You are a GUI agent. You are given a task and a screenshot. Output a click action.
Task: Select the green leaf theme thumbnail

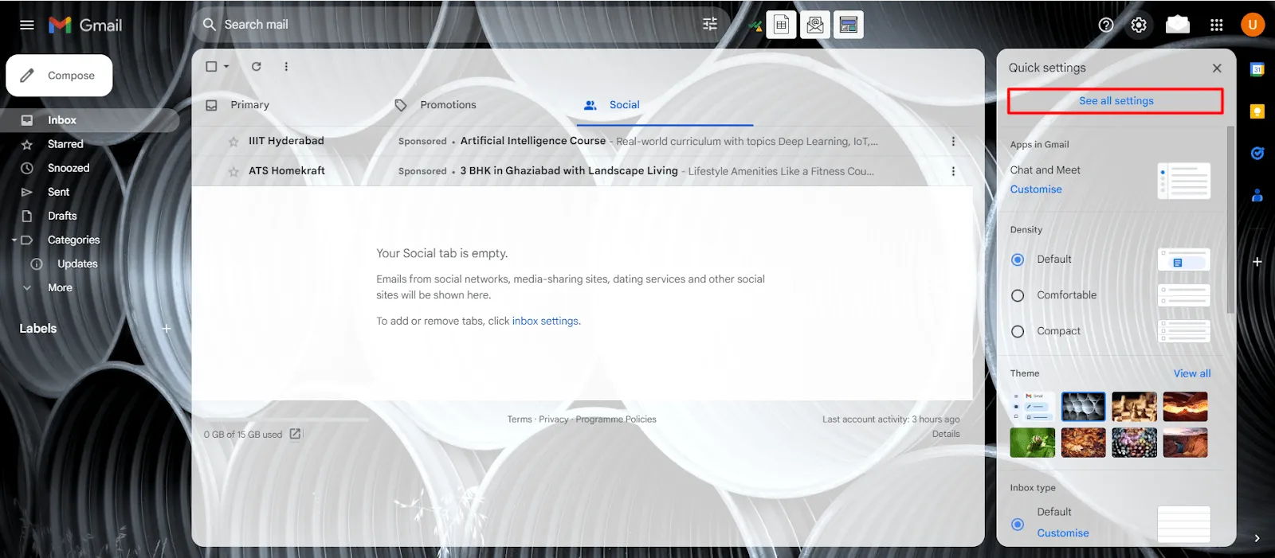click(1032, 443)
